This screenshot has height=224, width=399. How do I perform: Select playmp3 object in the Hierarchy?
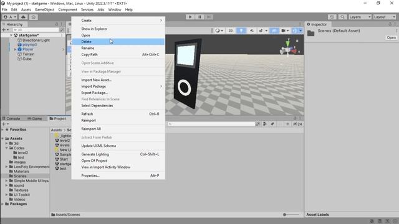click(29, 45)
